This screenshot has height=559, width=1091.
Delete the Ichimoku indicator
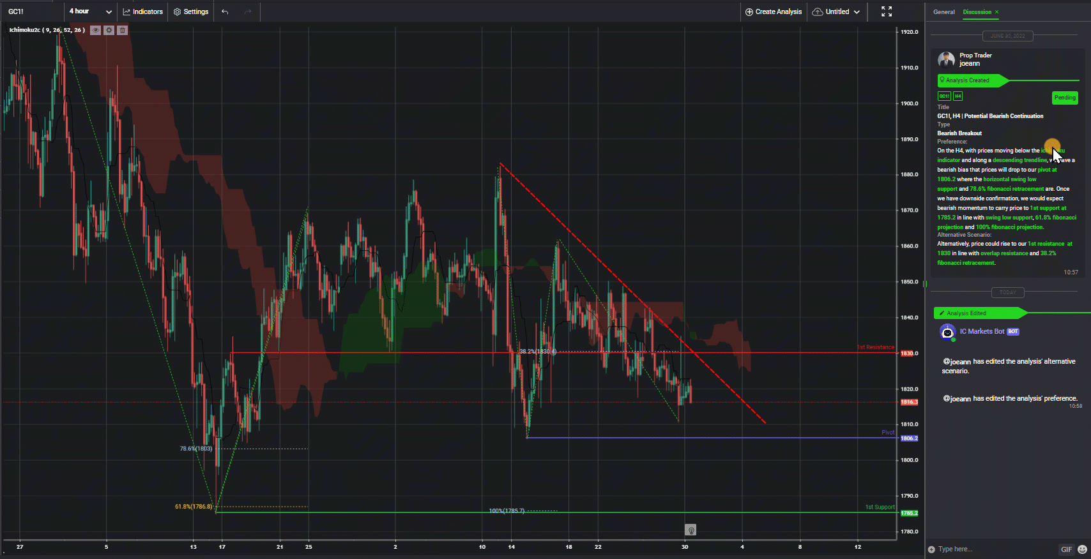point(123,30)
